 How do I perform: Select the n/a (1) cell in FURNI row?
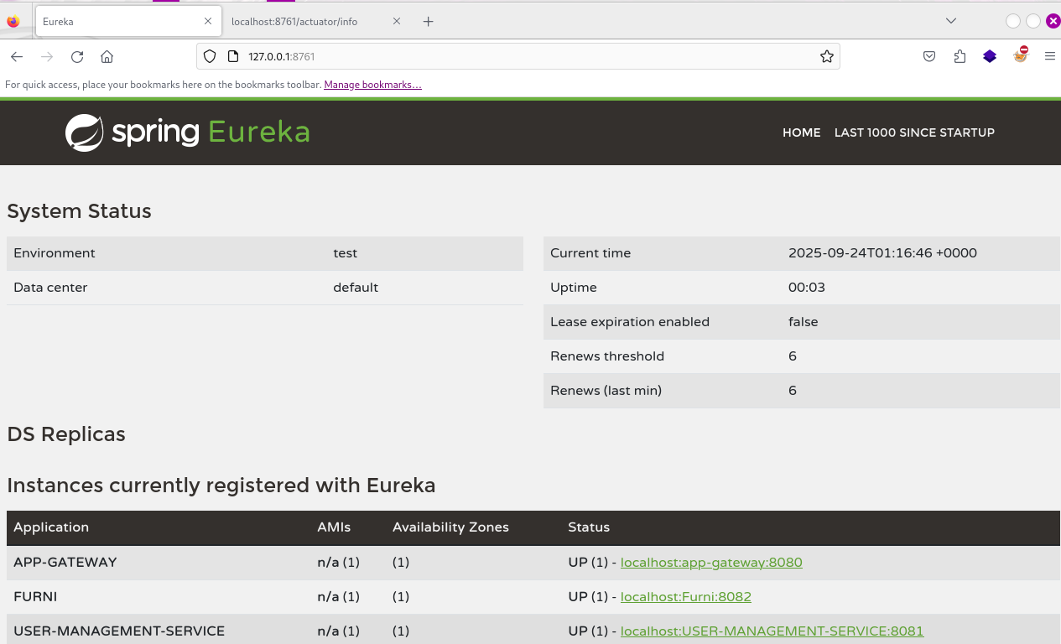click(338, 597)
